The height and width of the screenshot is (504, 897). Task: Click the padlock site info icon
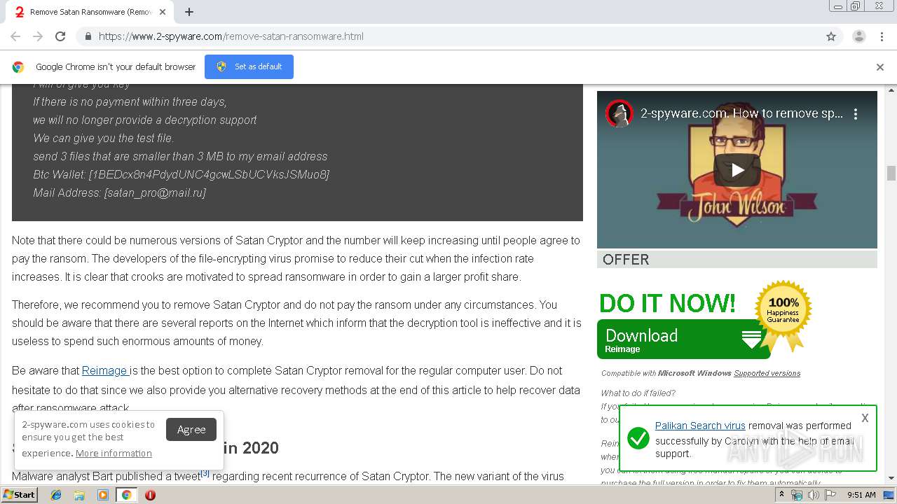pyautogui.click(x=88, y=36)
